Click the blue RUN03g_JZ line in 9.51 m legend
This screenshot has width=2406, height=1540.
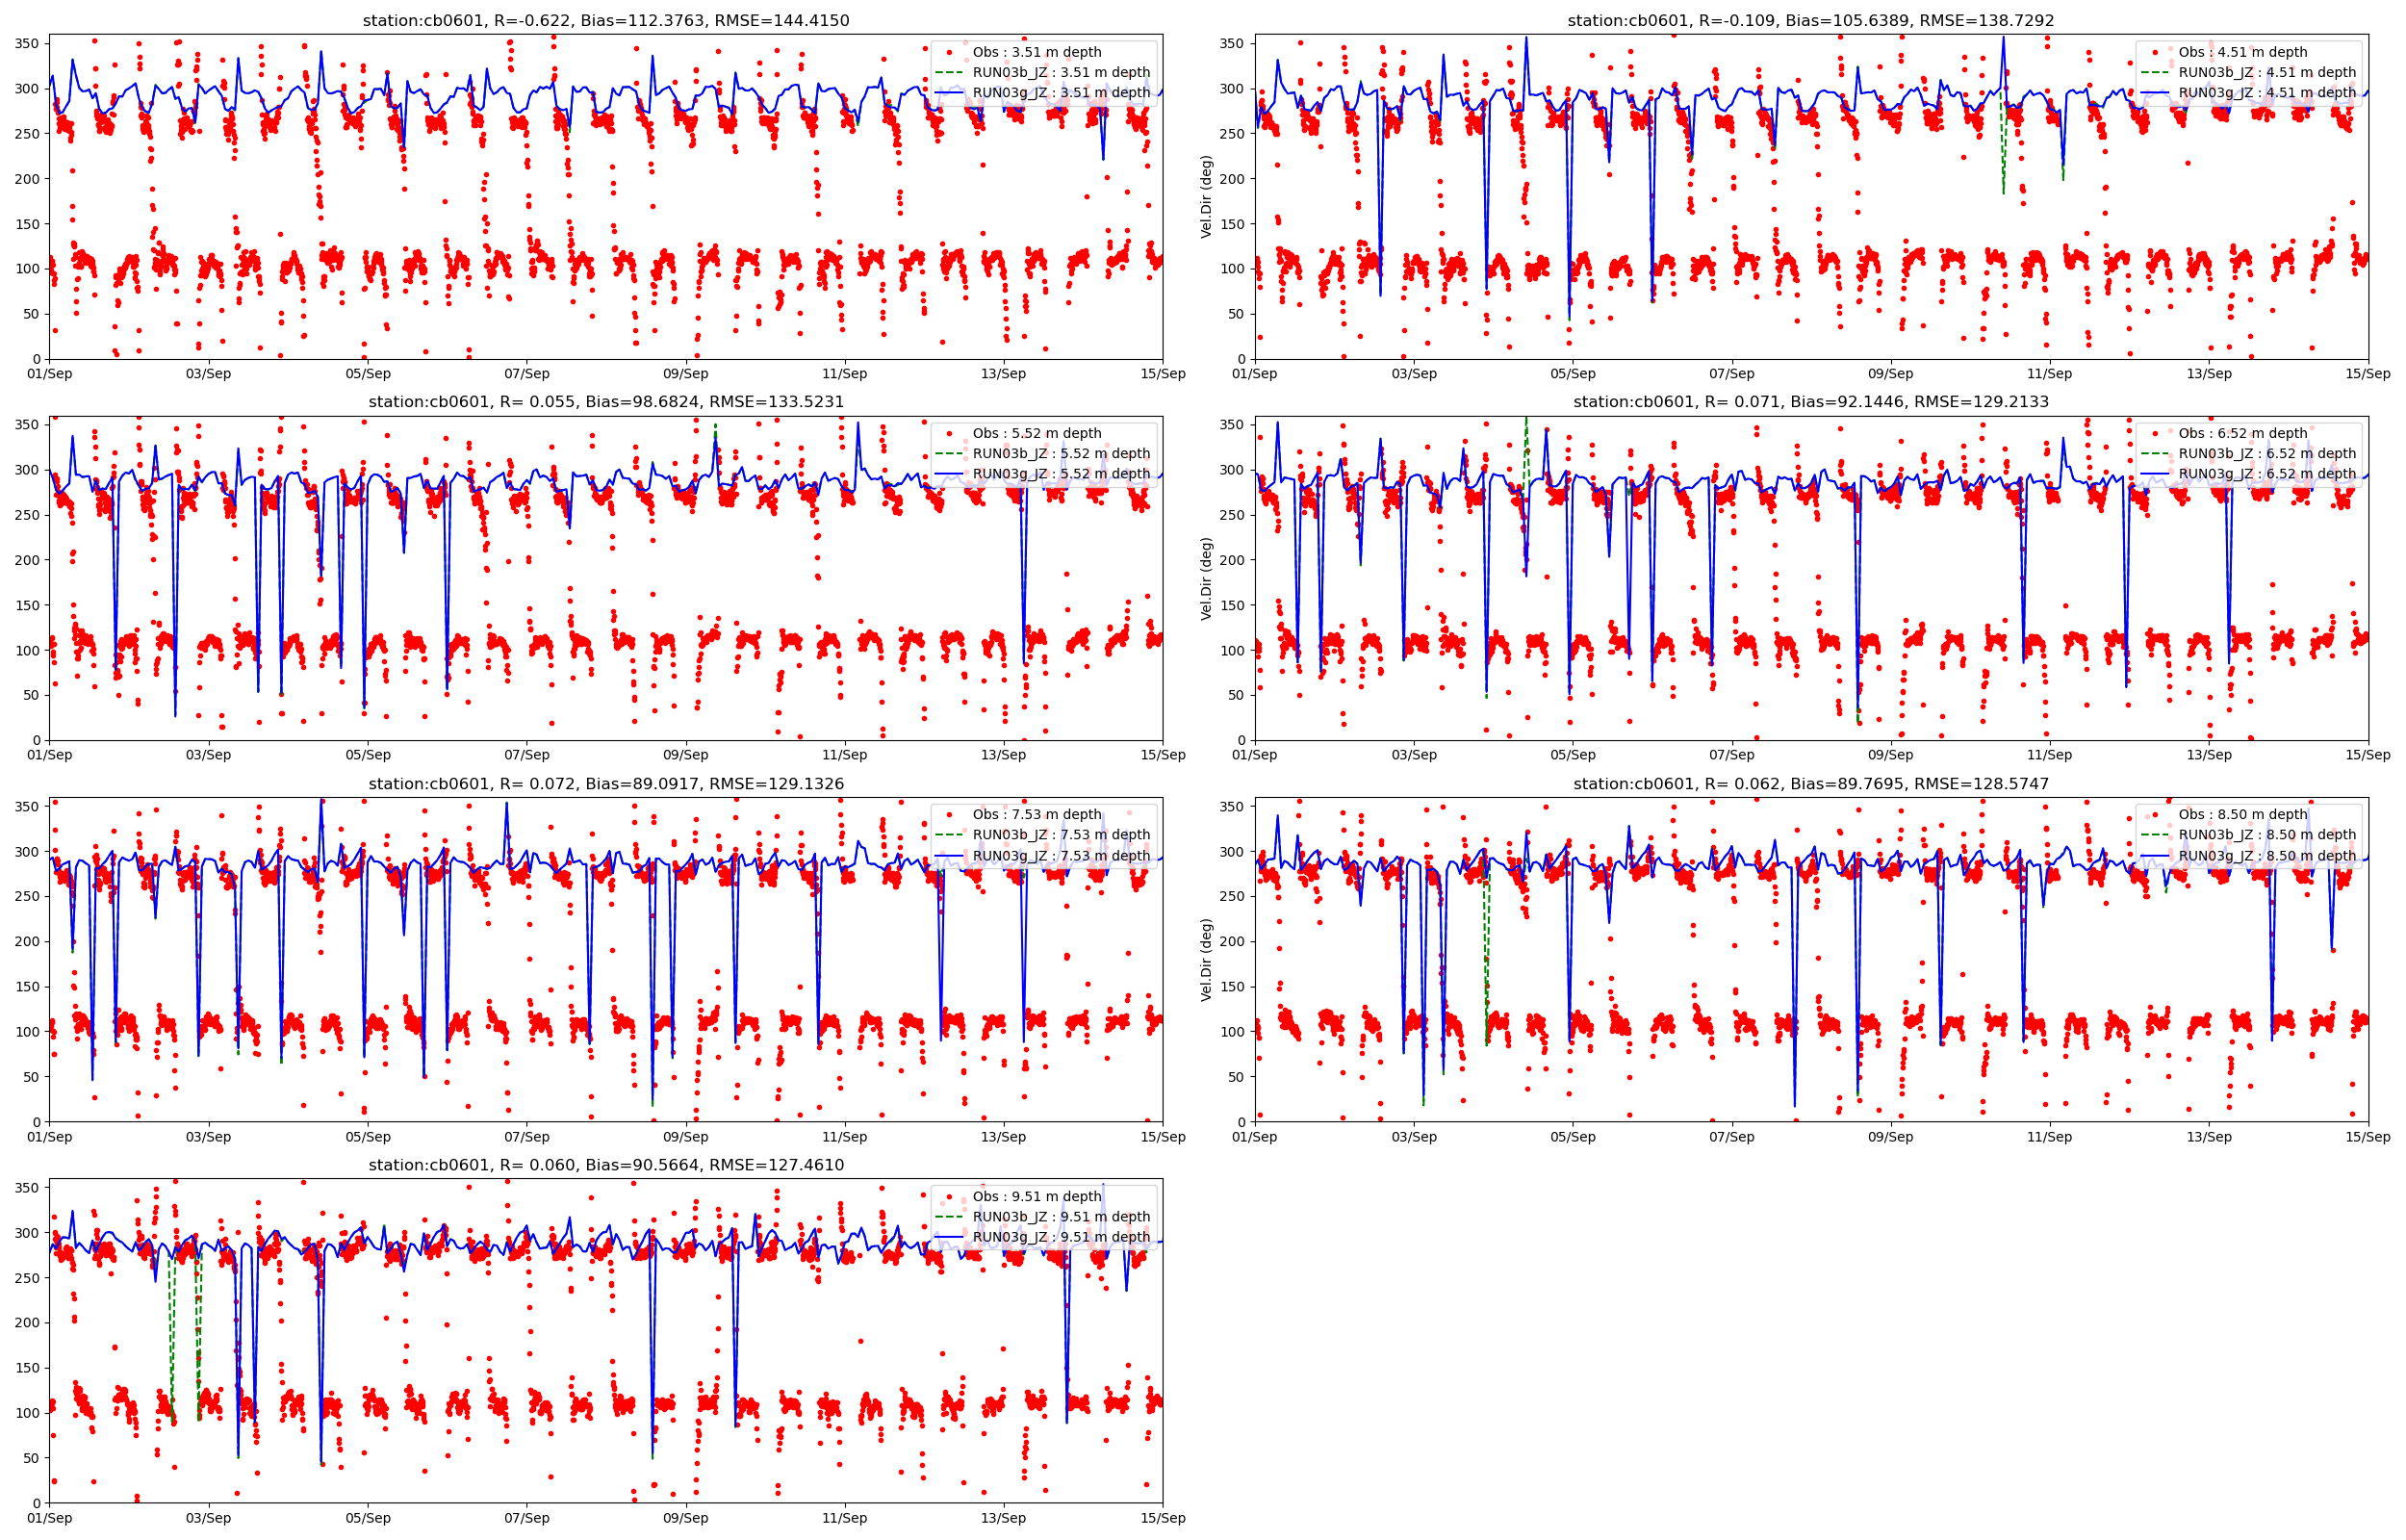click(950, 1237)
